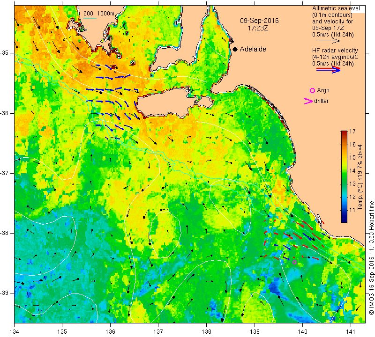Click 'Altimetric sealevel' legend heading
This screenshot has width=375, height=337.
click(336, 8)
